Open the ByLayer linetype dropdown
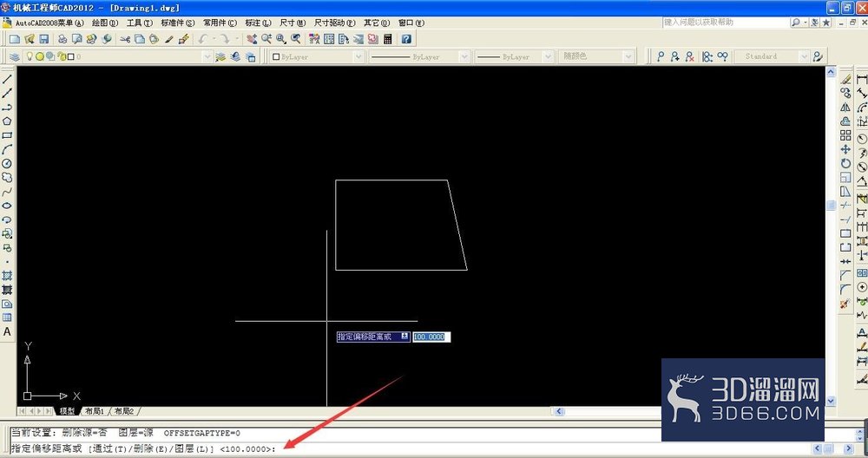The width and height of the screenshot is (868, 458). [464, 56]
